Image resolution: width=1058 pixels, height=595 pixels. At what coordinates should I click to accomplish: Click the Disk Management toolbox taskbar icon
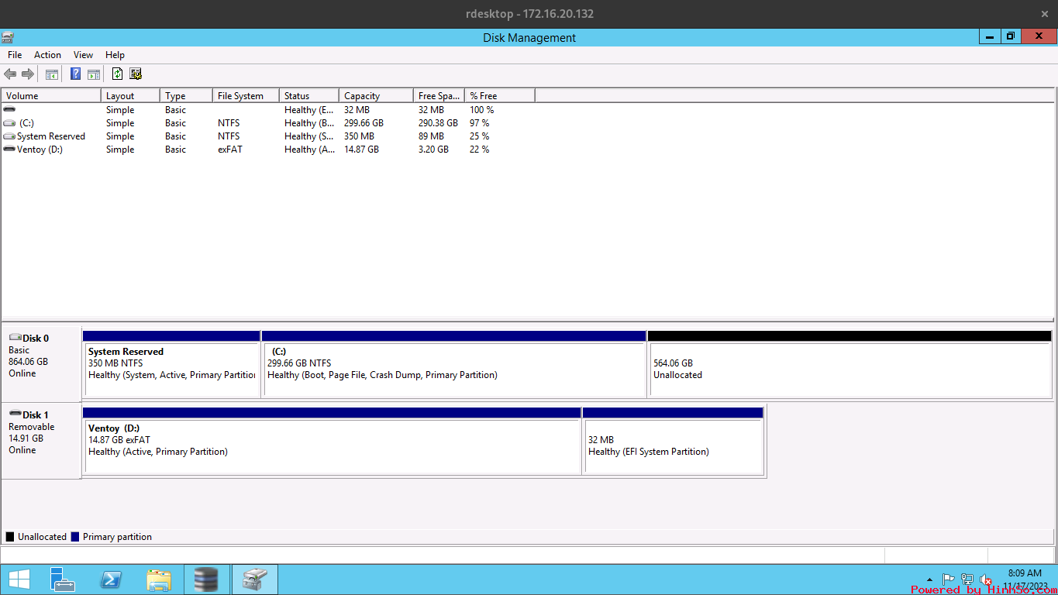(254, 580)
